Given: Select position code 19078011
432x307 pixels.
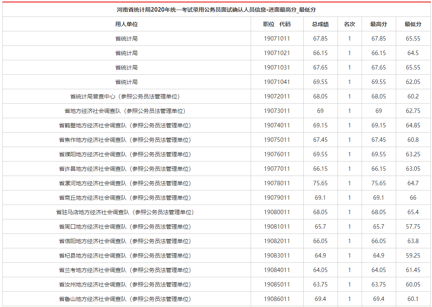Looking at the screenshot, I should coord(277,183).
